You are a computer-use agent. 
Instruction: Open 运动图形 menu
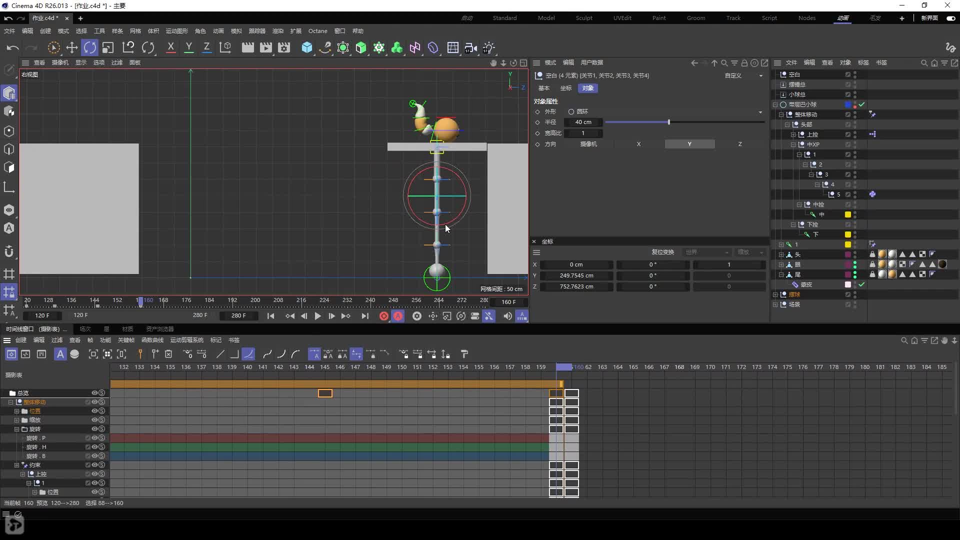click(176, 31)
